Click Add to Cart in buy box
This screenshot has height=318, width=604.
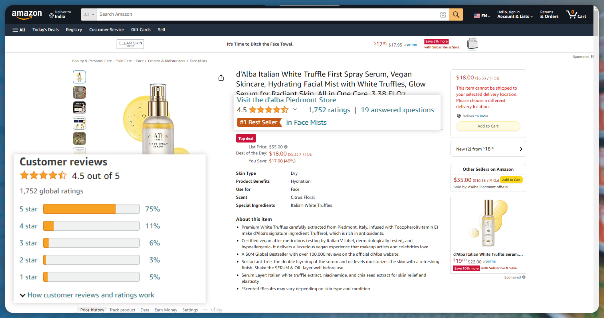tap(488, 126)
